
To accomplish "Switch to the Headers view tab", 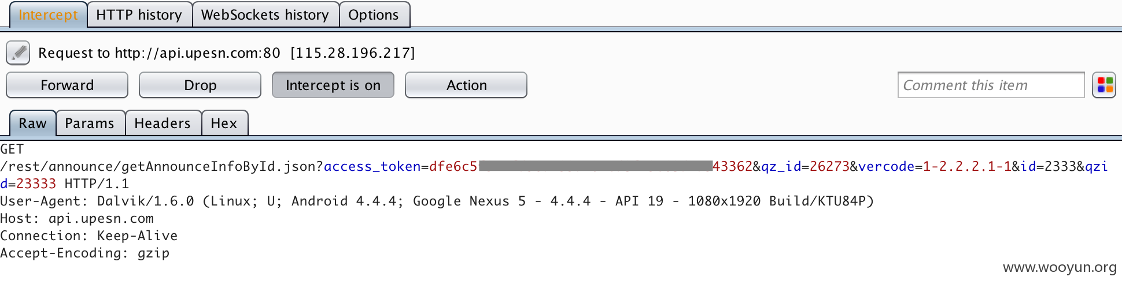I will (x=163, y=124).
